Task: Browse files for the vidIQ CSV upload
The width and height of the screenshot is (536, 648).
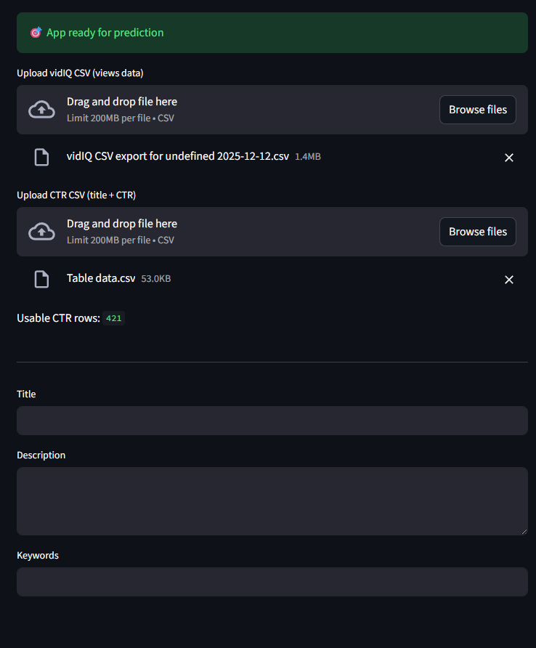Action: [477, 110]
